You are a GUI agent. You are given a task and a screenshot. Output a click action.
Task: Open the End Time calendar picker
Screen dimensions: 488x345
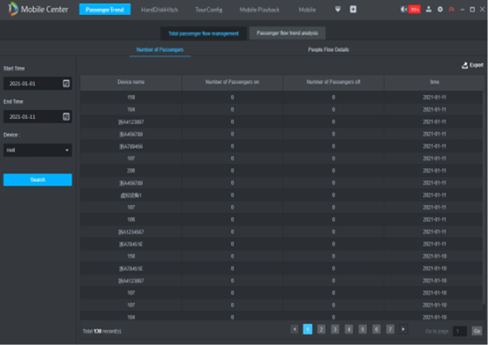coord(66,116)
